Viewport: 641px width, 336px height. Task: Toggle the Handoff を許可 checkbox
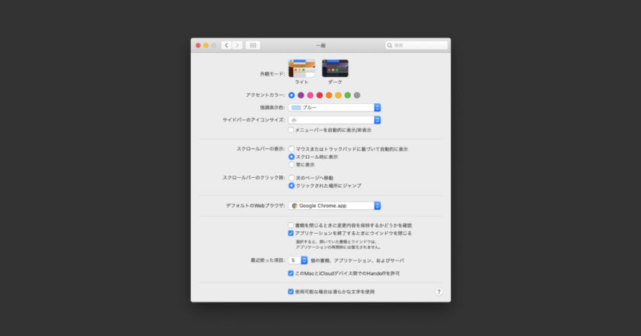[x=291, y=273]
